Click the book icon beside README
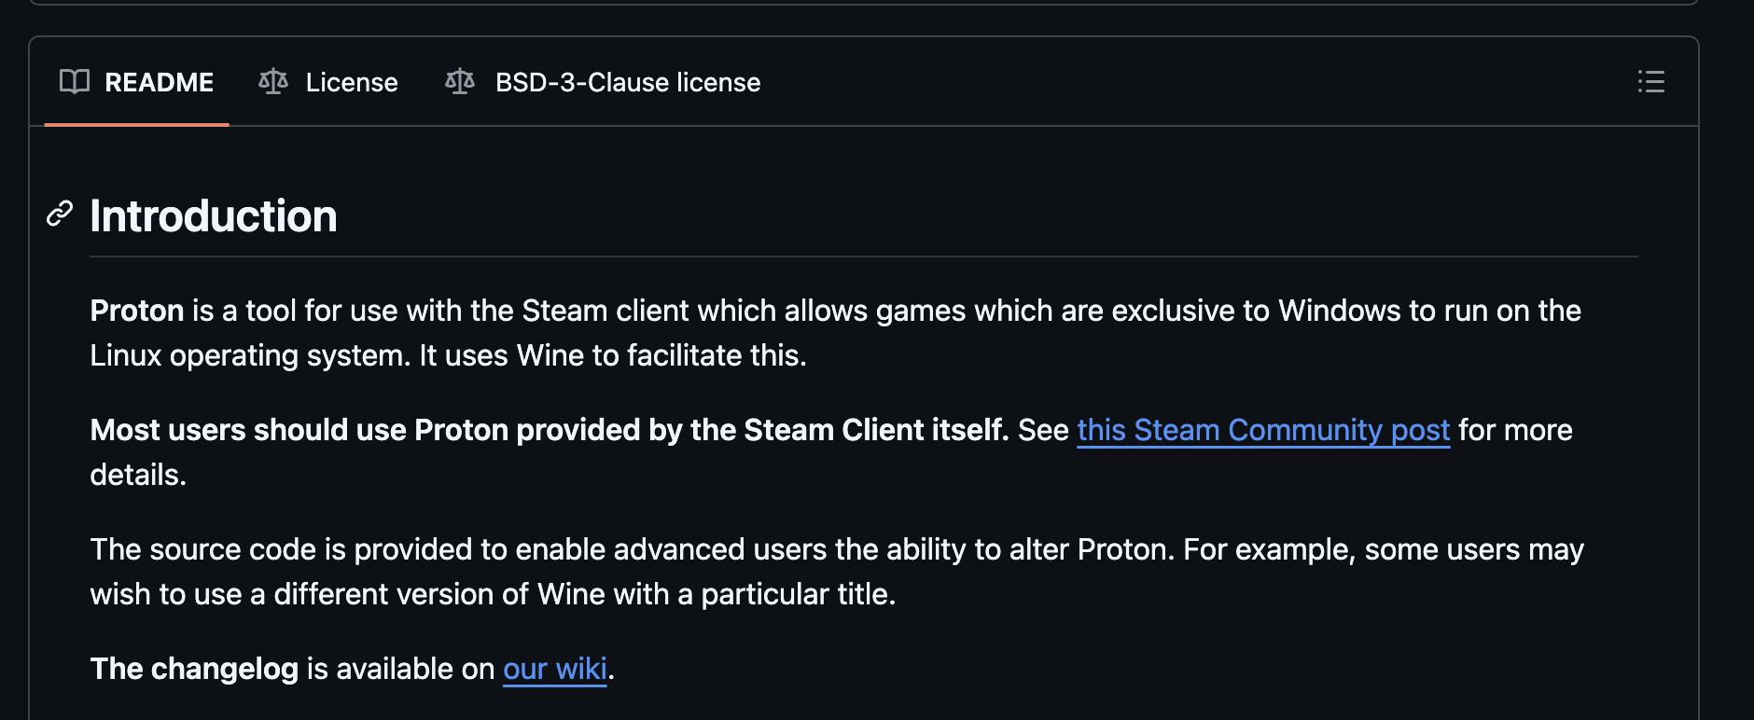Screen dimensions: 1754x720 [76, 82]
